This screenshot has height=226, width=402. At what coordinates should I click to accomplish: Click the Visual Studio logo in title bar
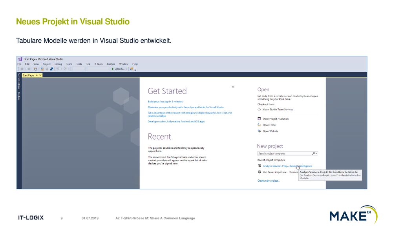(20, 59)
